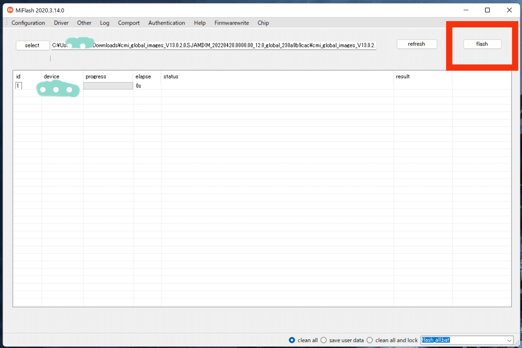The image size is (522, 348).
Task: Click the select button
Action: point(32,45)
